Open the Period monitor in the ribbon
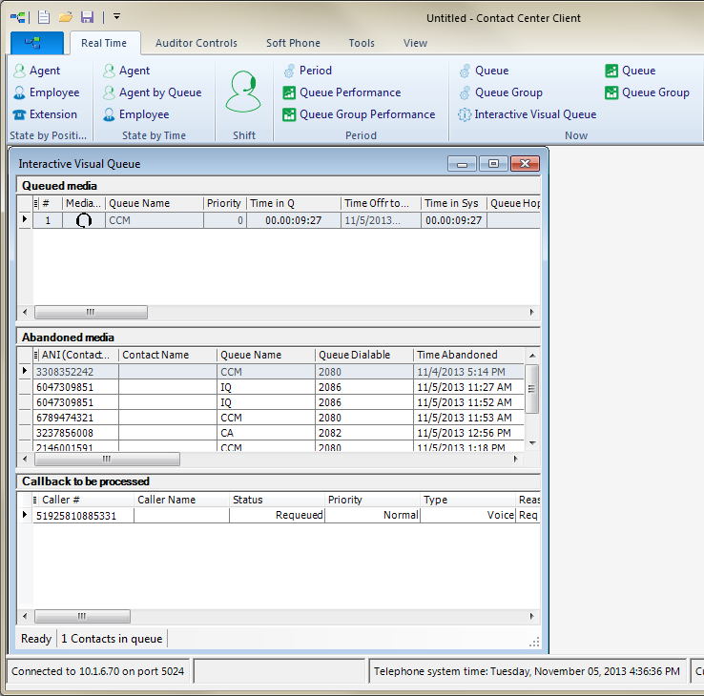 coord(315,71)
